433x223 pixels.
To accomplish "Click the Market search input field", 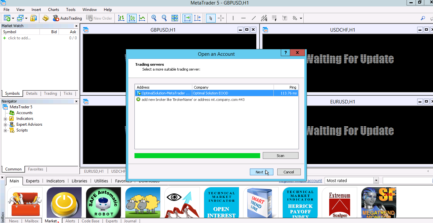I will tap(408, 181).
